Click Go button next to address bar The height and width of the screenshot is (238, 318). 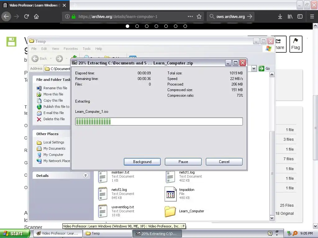click(264, 68)
